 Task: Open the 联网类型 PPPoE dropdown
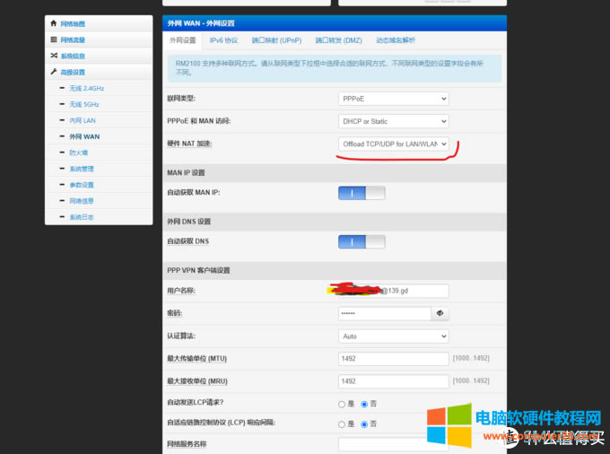393,98
